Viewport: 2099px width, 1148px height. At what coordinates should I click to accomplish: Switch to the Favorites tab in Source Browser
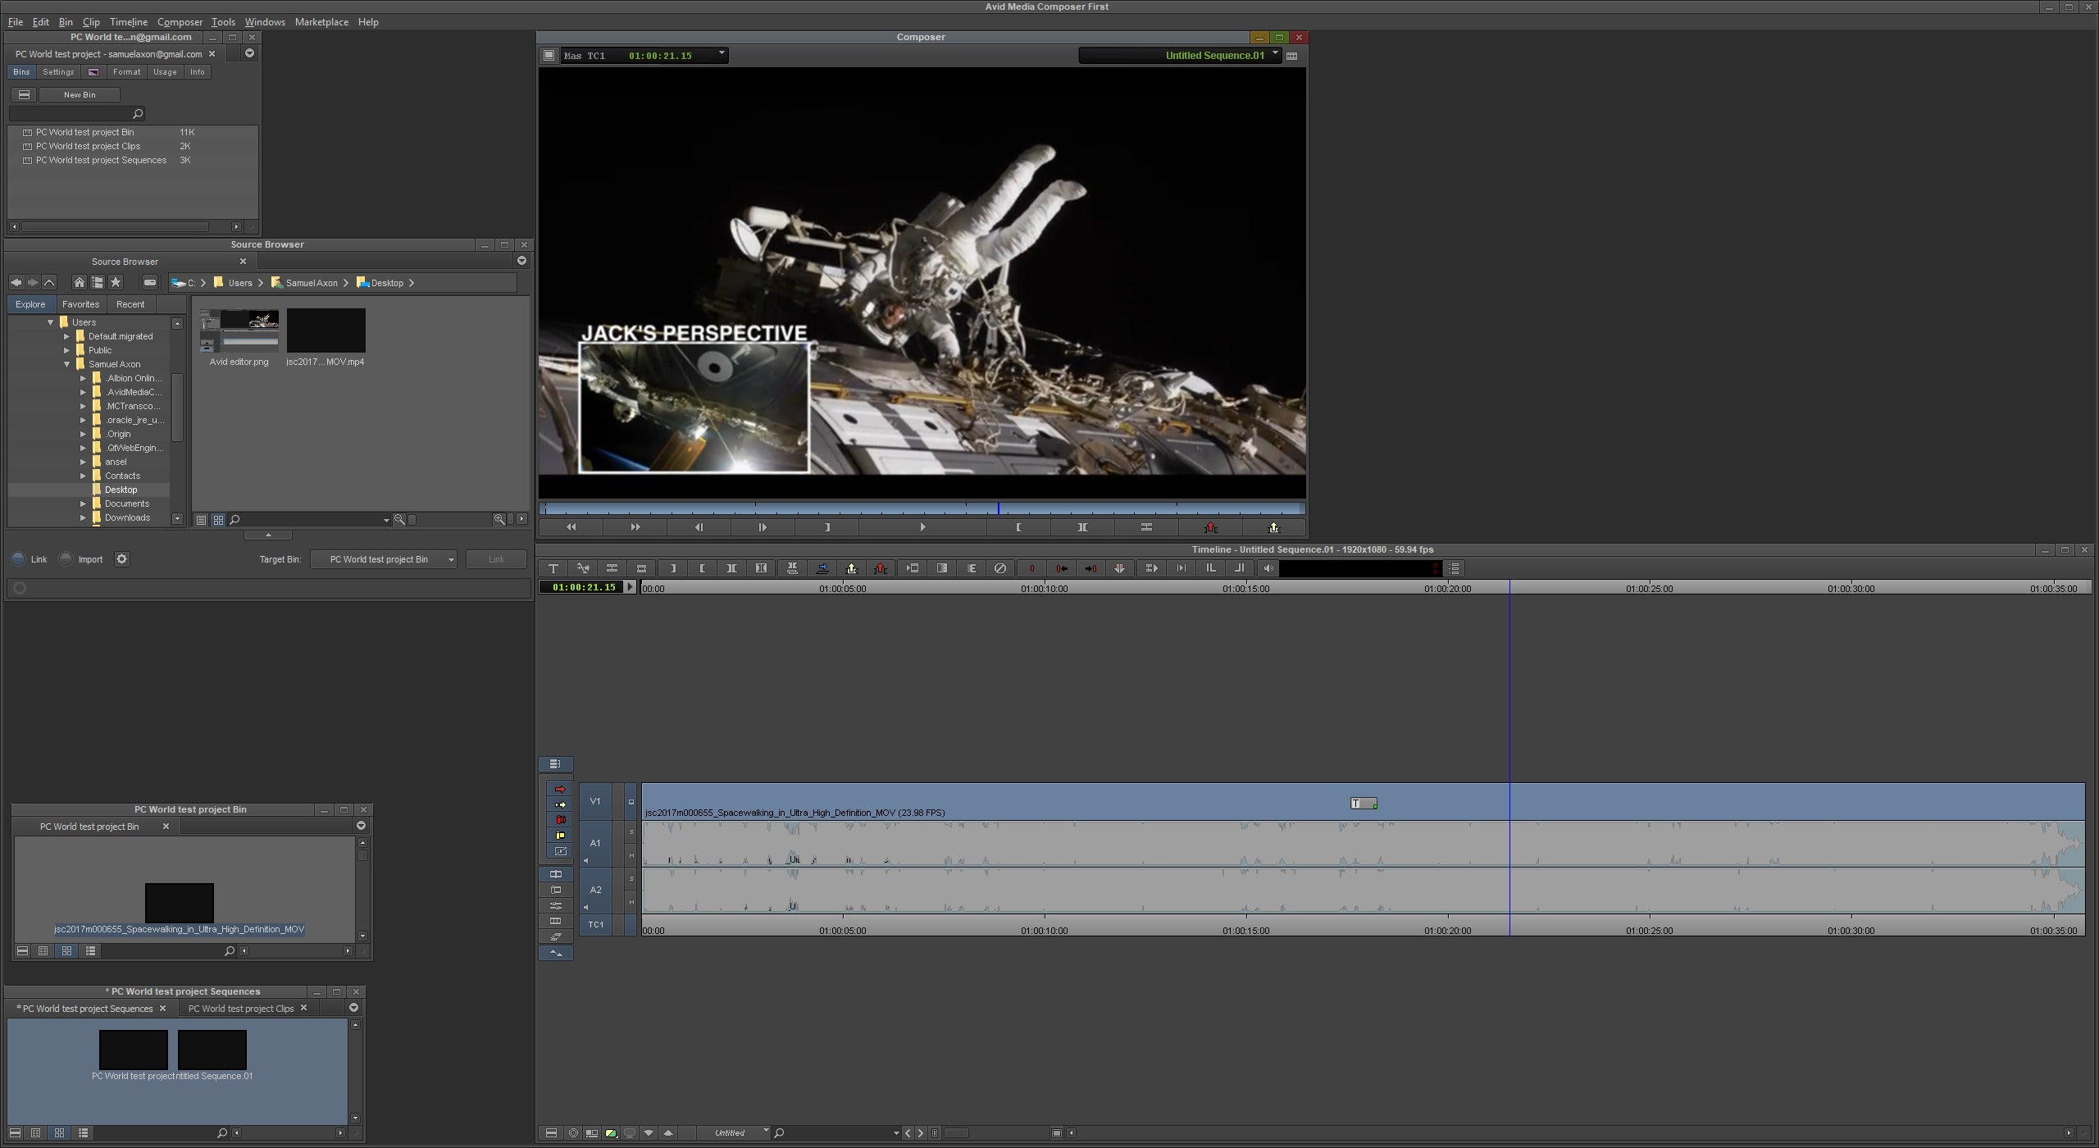(80, 304)
